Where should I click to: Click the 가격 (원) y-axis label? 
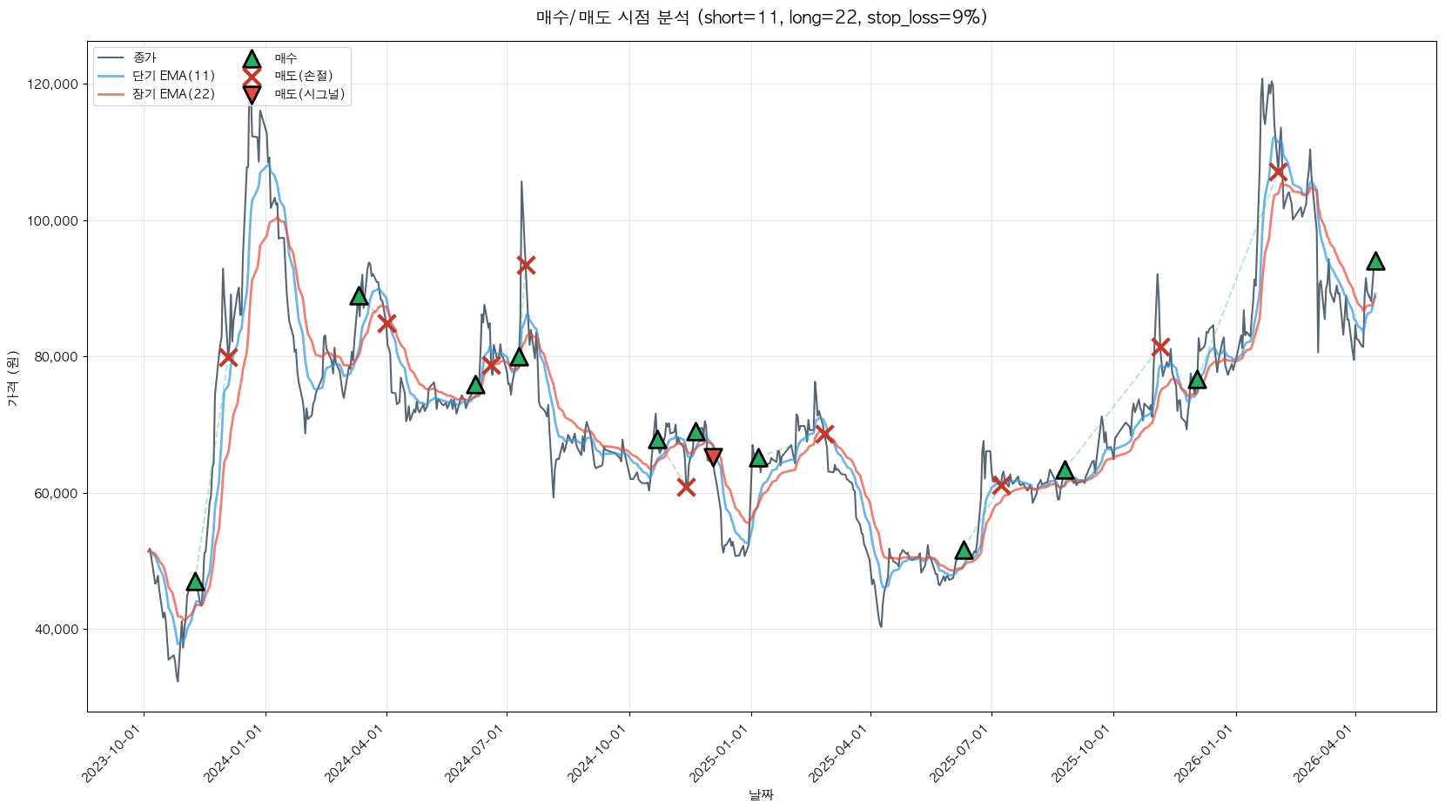click(x=12, y=379)
